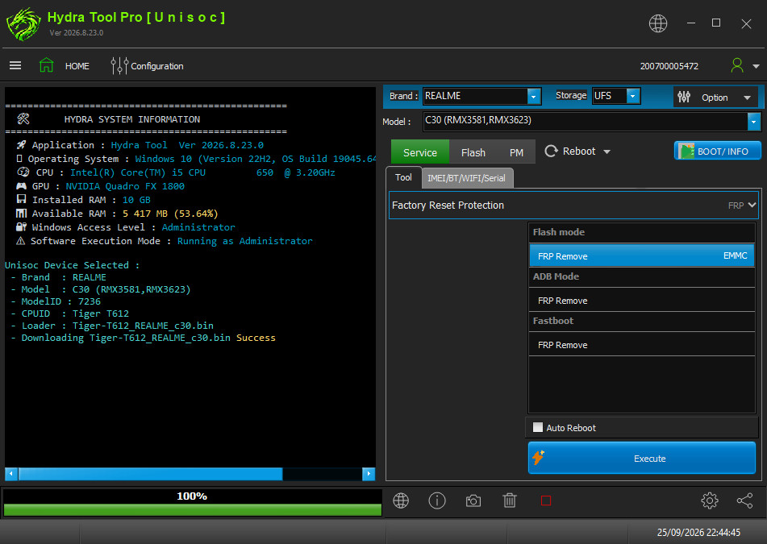Click the horizontal scrollbar thumb in log
767x544 pixels.
coord(150,474)
